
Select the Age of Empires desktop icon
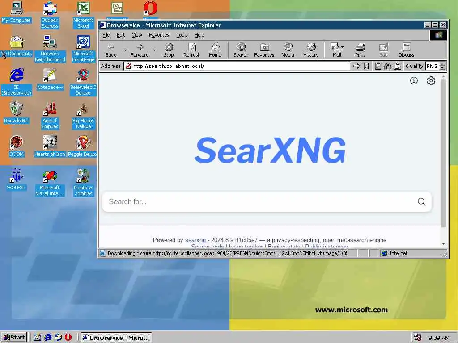coord(50,116)
